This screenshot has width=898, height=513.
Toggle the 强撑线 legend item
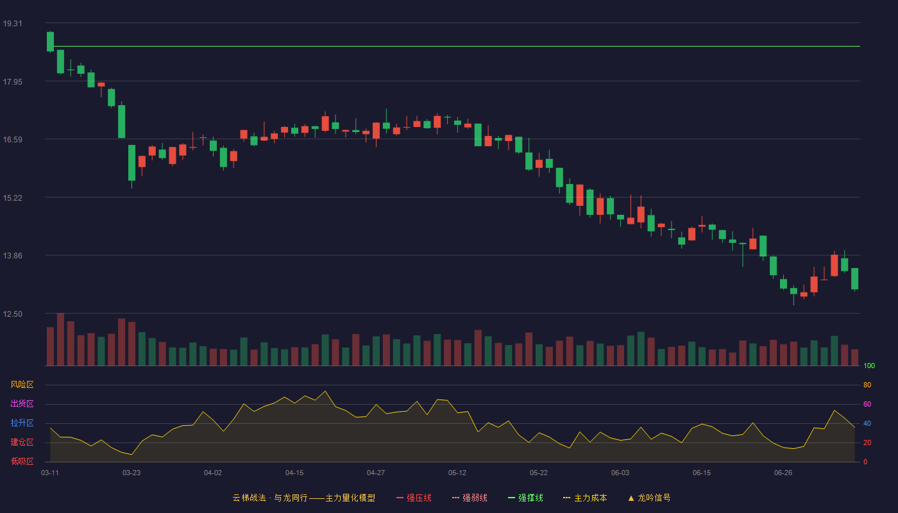click(x=525, y=498)
